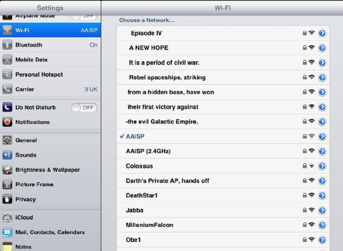Tap the Privacy hand icon
Image resolution: width=343 pixels, height=251 pixels.
tap(7, 199)
